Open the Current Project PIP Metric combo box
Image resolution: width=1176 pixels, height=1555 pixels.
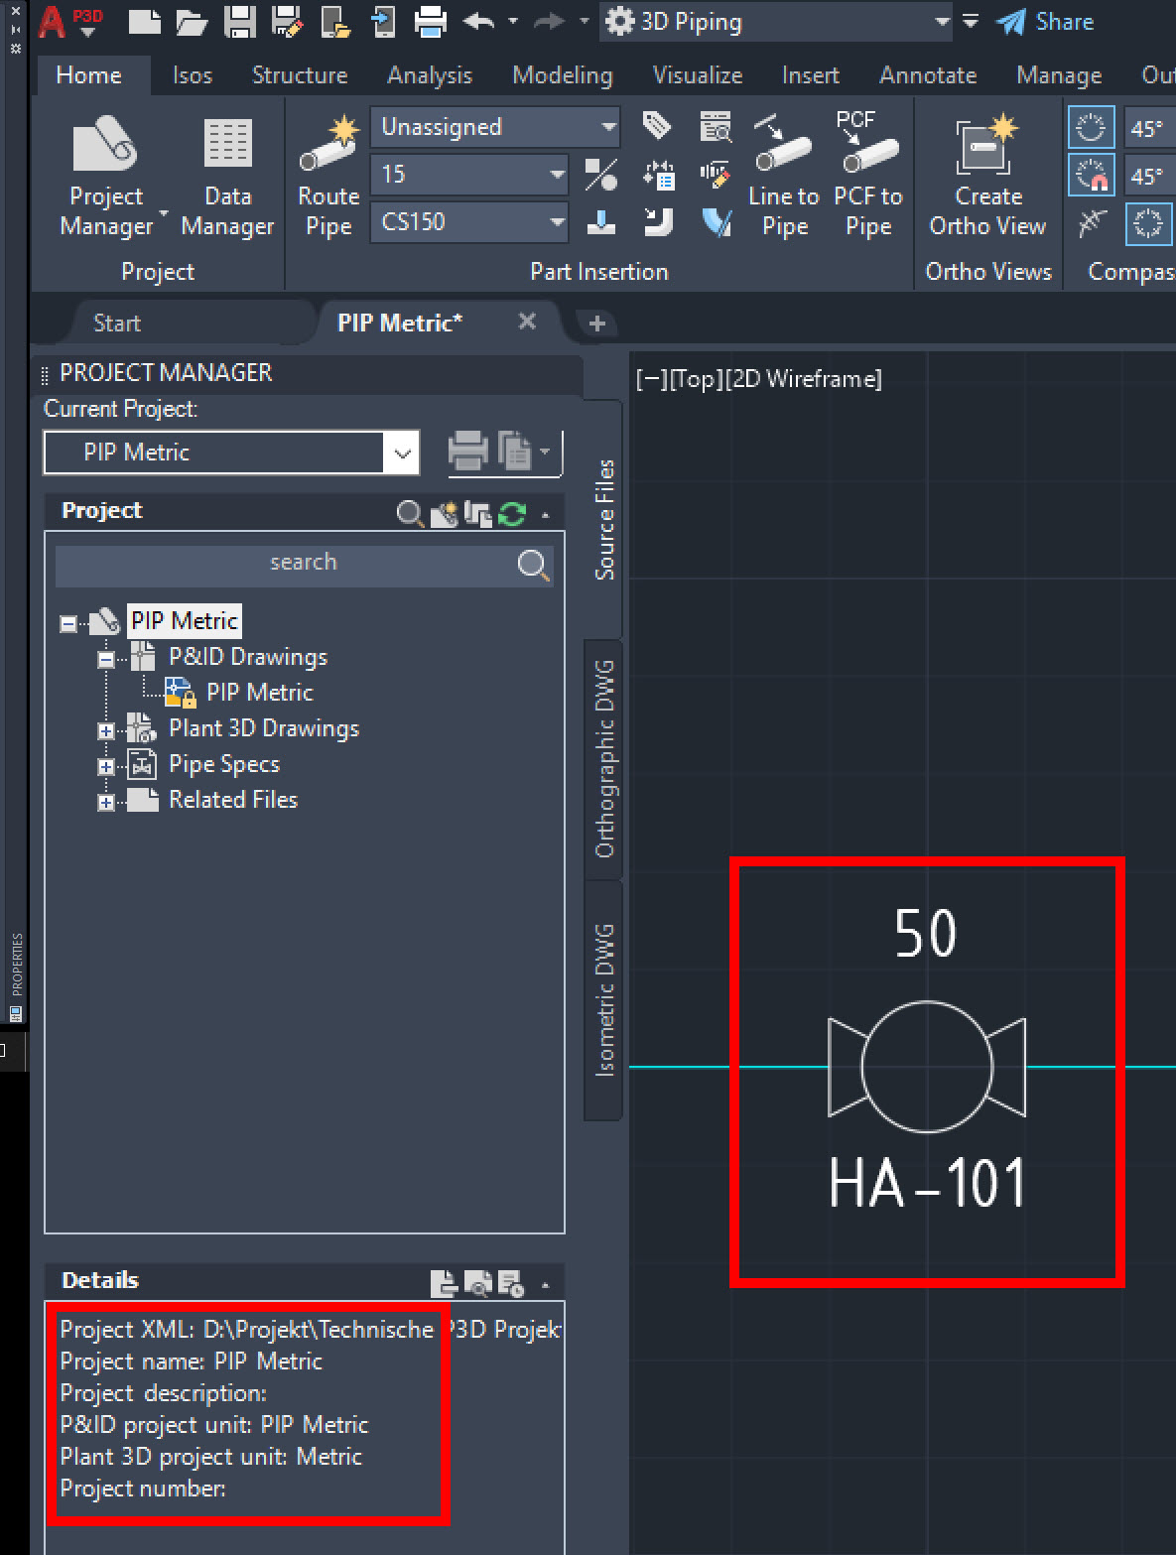pos(231,454)
